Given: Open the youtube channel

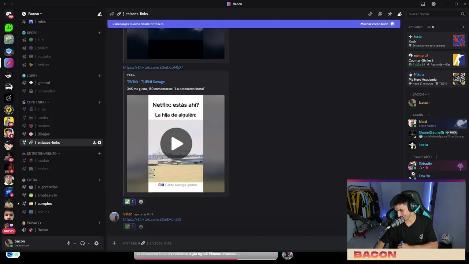Looking at the screenshot, I should coord(61,56).
